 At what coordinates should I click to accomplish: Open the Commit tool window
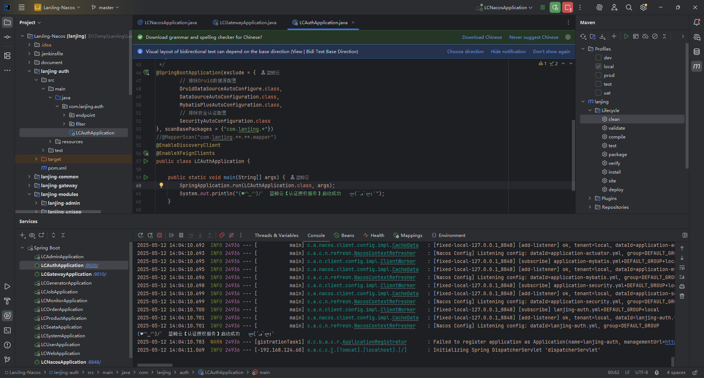point(7,37)
